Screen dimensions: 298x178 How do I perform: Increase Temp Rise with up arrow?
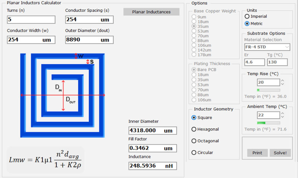coord(282,80)
